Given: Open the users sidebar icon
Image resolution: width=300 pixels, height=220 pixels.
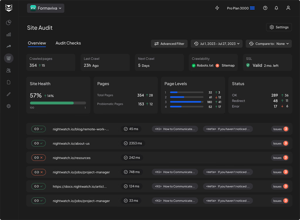Looking at the screenshot, I should (8, 70).
